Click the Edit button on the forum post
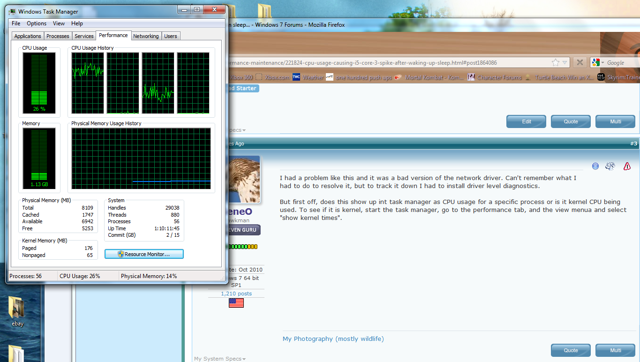 (527, 121)
